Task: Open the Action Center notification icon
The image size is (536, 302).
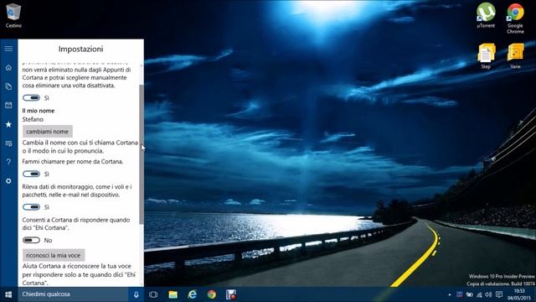Action: pyautogui.click(x=499, y=294)
